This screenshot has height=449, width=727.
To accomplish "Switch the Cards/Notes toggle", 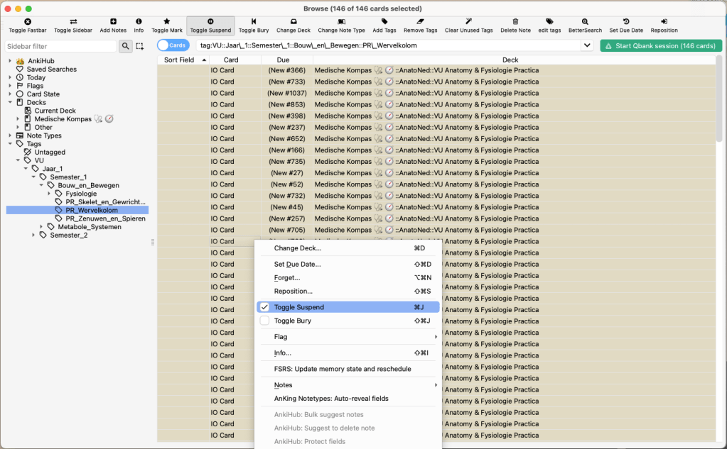I will coord(173,45).
